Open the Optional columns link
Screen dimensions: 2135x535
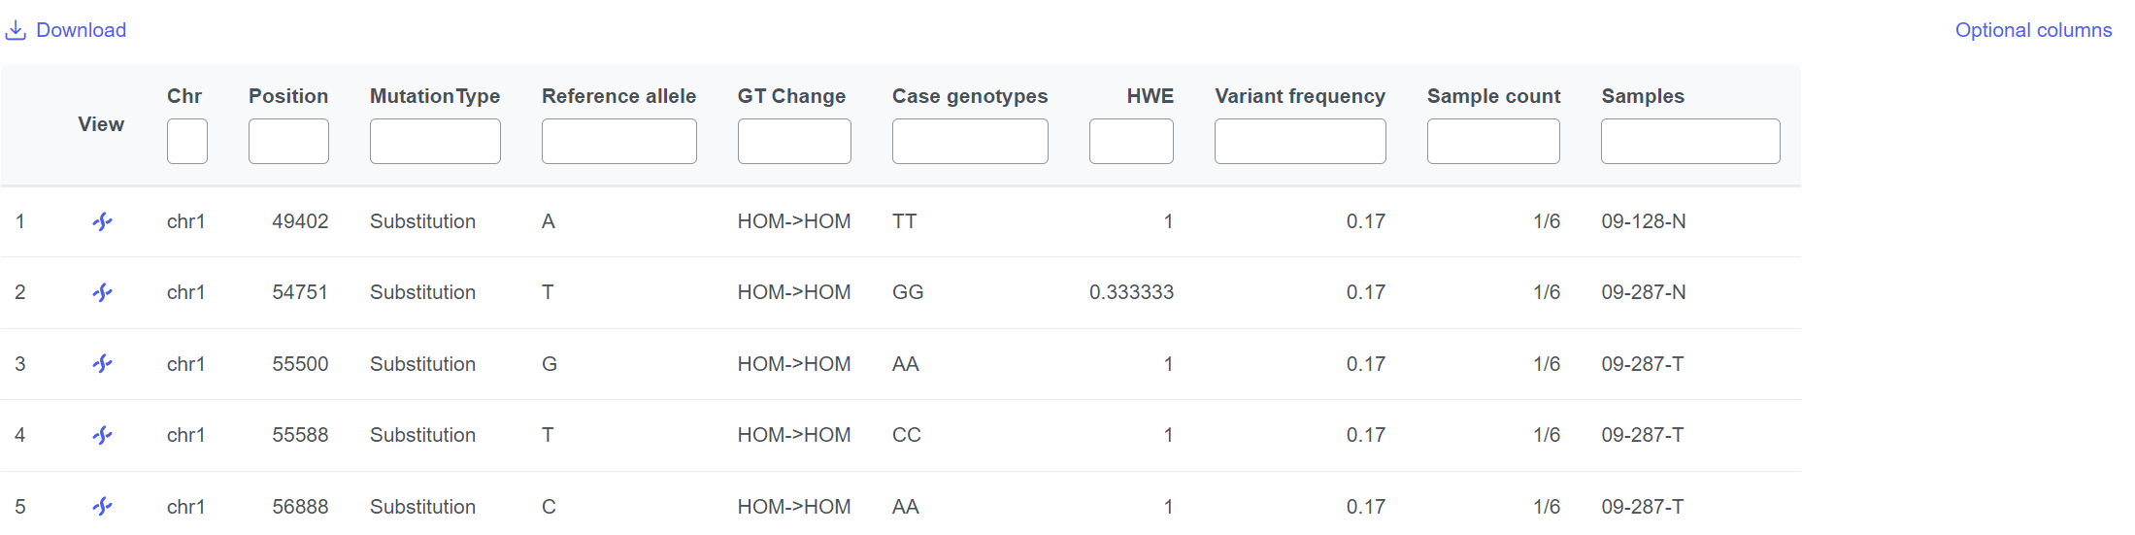point(2033,30)
